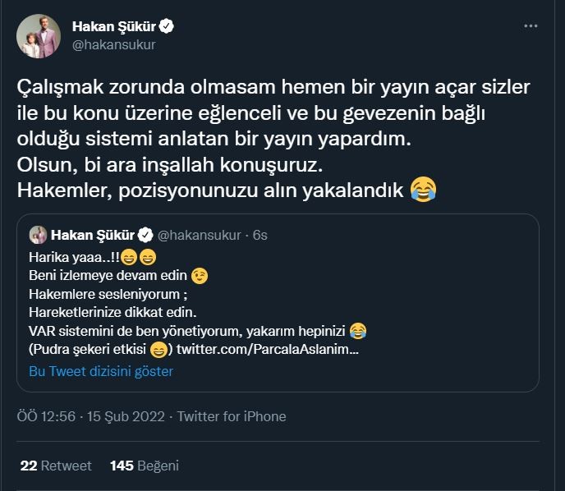Click the verified badge inside the quoted tweet

click(x=143, y=236)
